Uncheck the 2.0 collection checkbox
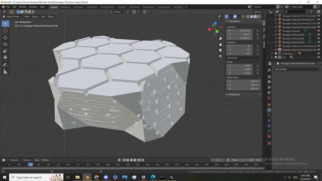This screenshot has height=181, width=322. pyautogui.click(x=276, y=58)
